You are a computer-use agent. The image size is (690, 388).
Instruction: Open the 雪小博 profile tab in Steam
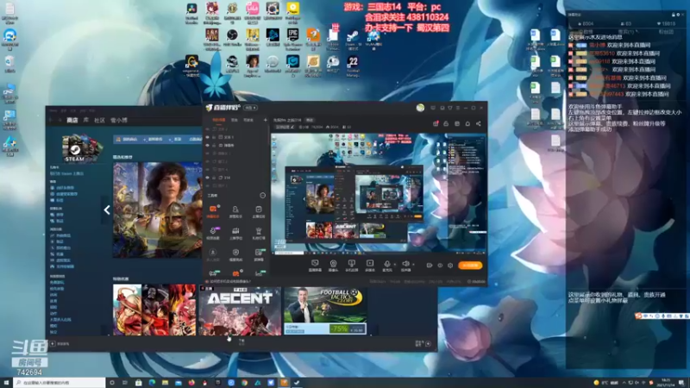point(119,120)
